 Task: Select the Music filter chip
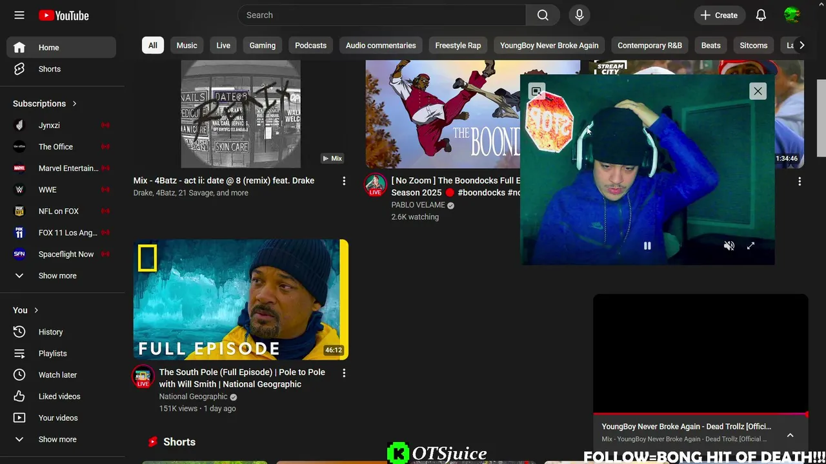(186, 45)
